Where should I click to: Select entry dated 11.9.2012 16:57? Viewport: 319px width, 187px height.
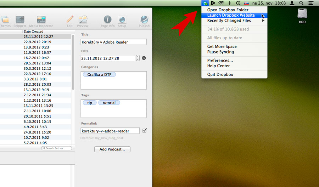click(x=35, y=52)
